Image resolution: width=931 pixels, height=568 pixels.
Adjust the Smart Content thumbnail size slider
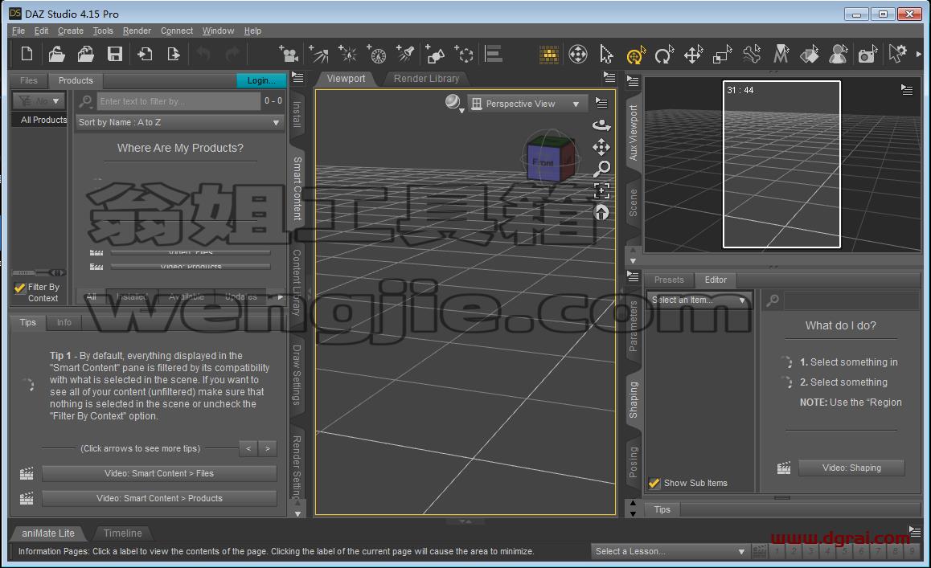pos(39,272)
